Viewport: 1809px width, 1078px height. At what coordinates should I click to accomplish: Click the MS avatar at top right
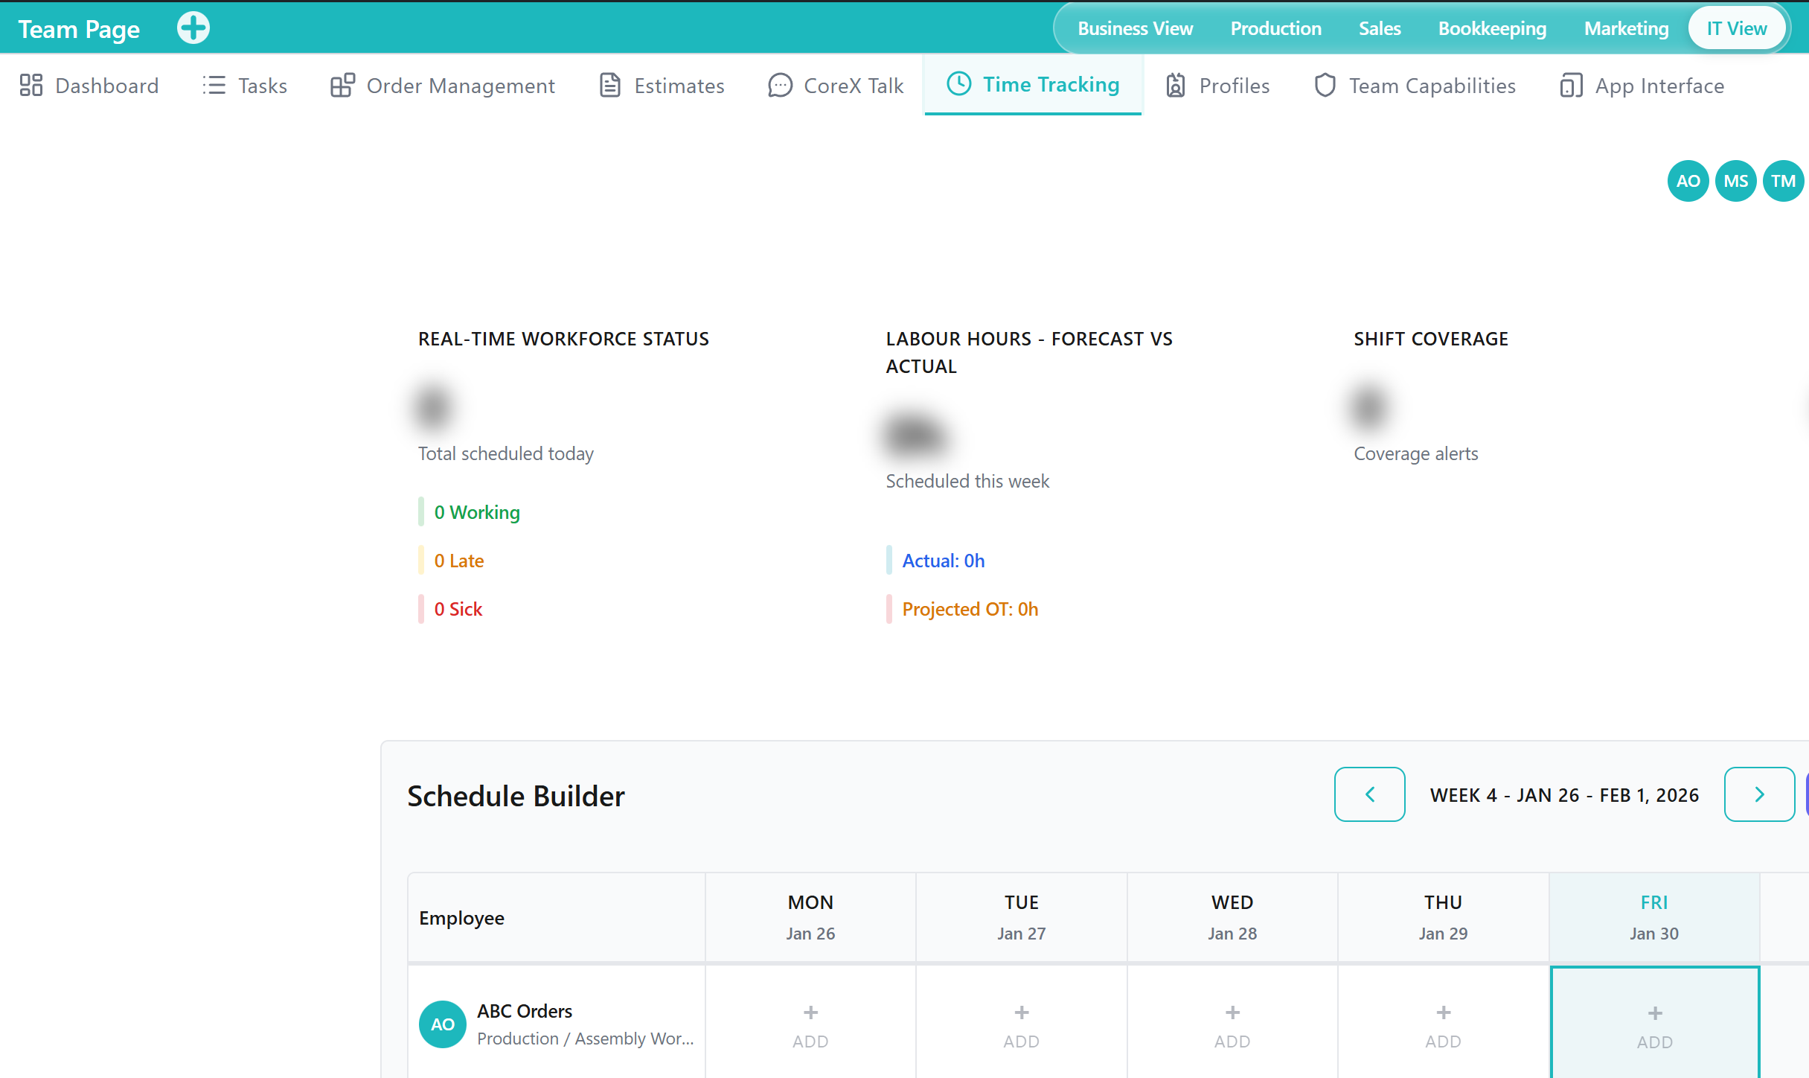point(1735,181)
